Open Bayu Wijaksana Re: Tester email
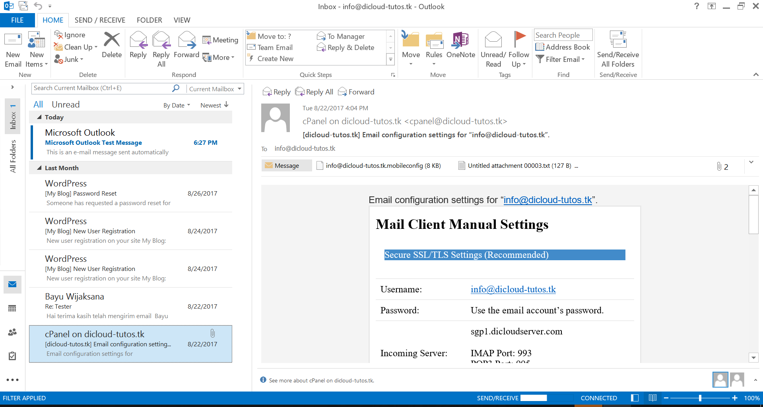The height and width of the screenshot is (407, 763). point(130,306)
